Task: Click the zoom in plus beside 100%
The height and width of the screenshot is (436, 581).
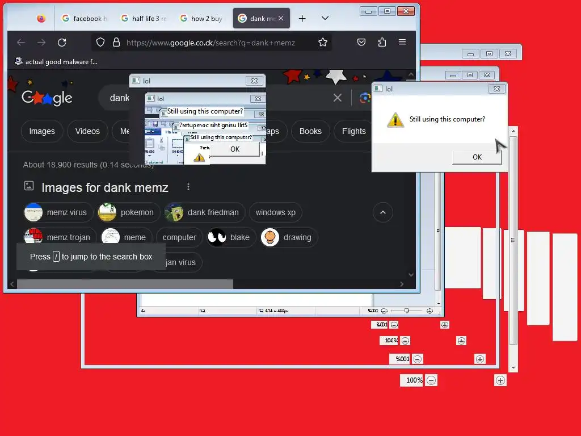Action: tap(500, 380)
